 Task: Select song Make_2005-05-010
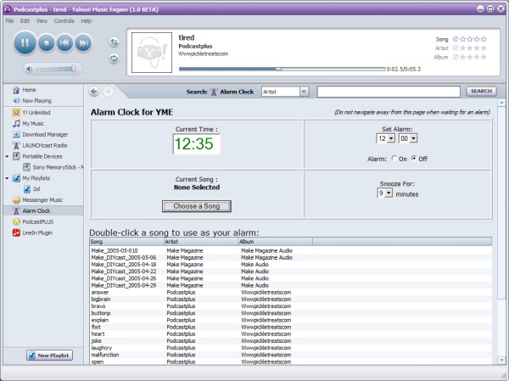click(115, 251)
